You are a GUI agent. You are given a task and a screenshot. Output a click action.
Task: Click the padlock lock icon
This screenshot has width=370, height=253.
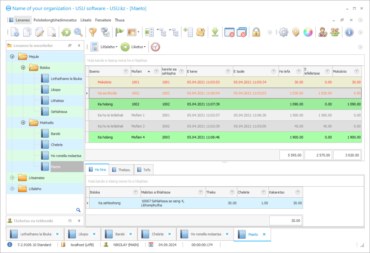pyautogui.click(x=256, y=32)
